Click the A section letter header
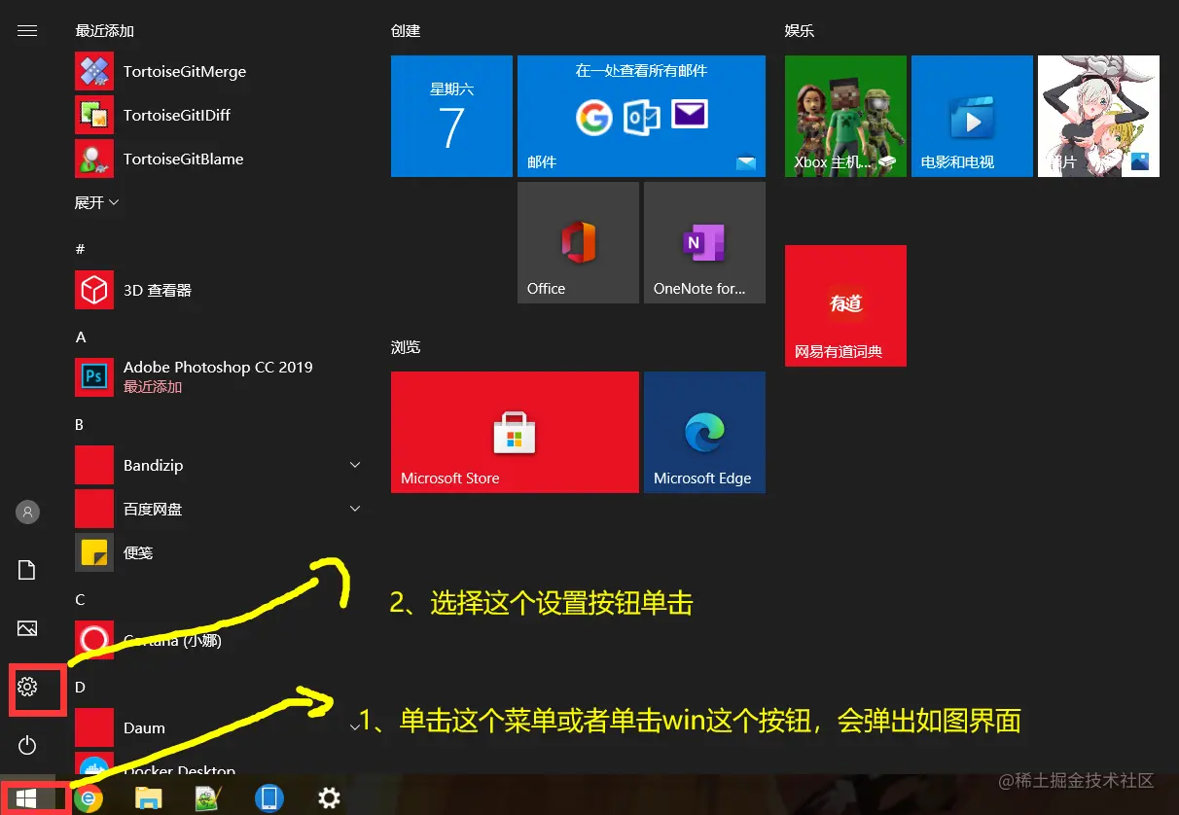 coord(81,337)
